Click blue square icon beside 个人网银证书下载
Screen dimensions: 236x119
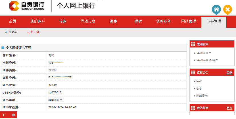point(3,48)
